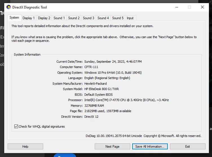212x157 pixels.
Task: Open the Display 2 tab
Action: pyautogui.click(x=44, y=18)
